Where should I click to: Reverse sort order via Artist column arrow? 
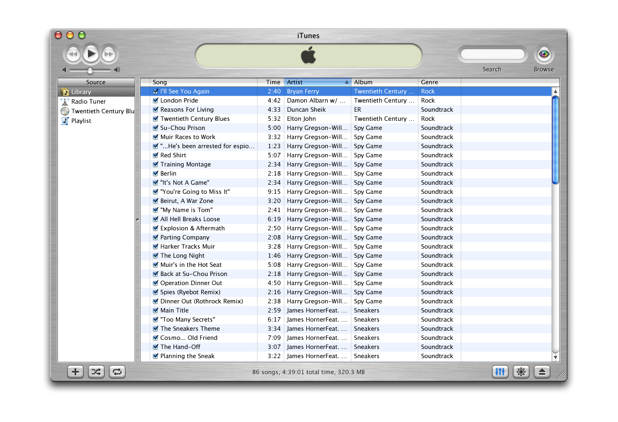pyautogui.click(x=347, y=82)
